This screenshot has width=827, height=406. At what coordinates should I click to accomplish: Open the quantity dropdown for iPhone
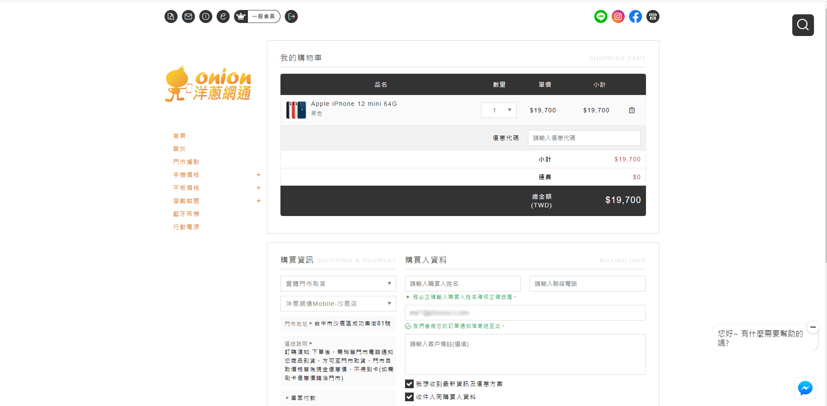click(x=498, y=110)
